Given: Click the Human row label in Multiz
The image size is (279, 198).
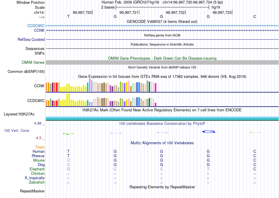Looking at the screenshot, I should point(38,152).
